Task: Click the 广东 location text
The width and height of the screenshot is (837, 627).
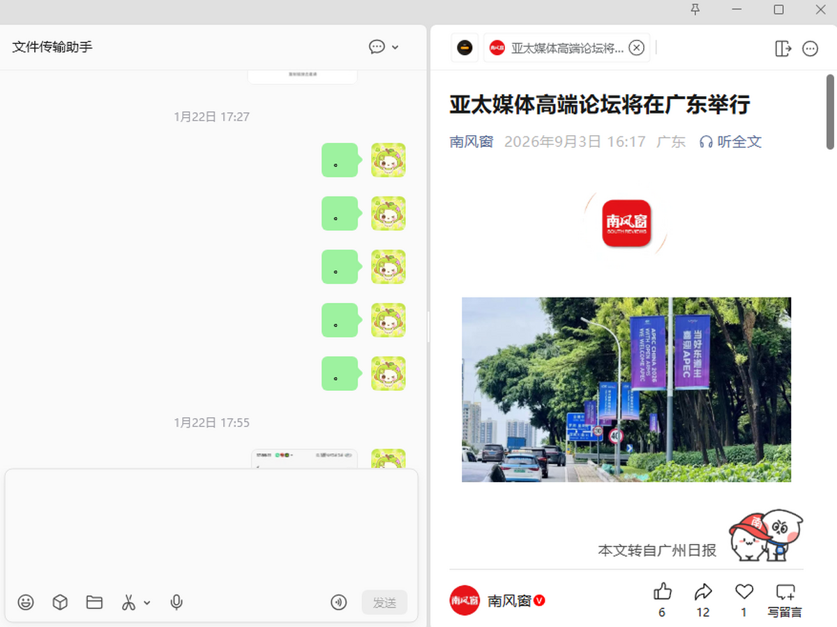Action: [671, 141]
